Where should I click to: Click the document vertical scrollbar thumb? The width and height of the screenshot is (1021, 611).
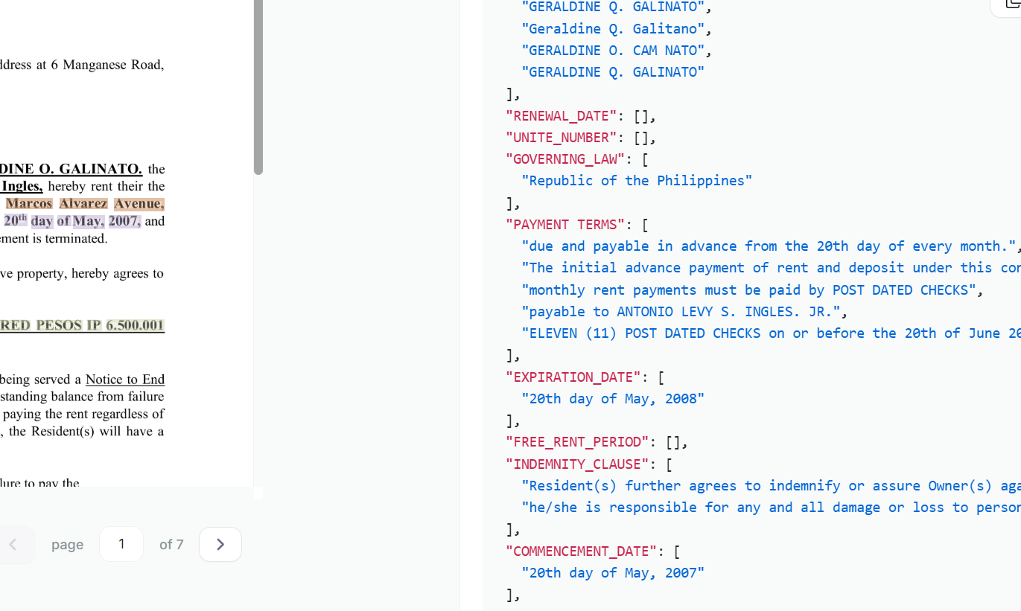(258, 89)
